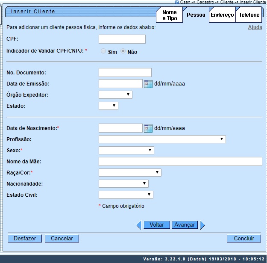267x263 pixels.
Task: Click the 'Campo obrigatório' note
Action: (x=123, y=206)
